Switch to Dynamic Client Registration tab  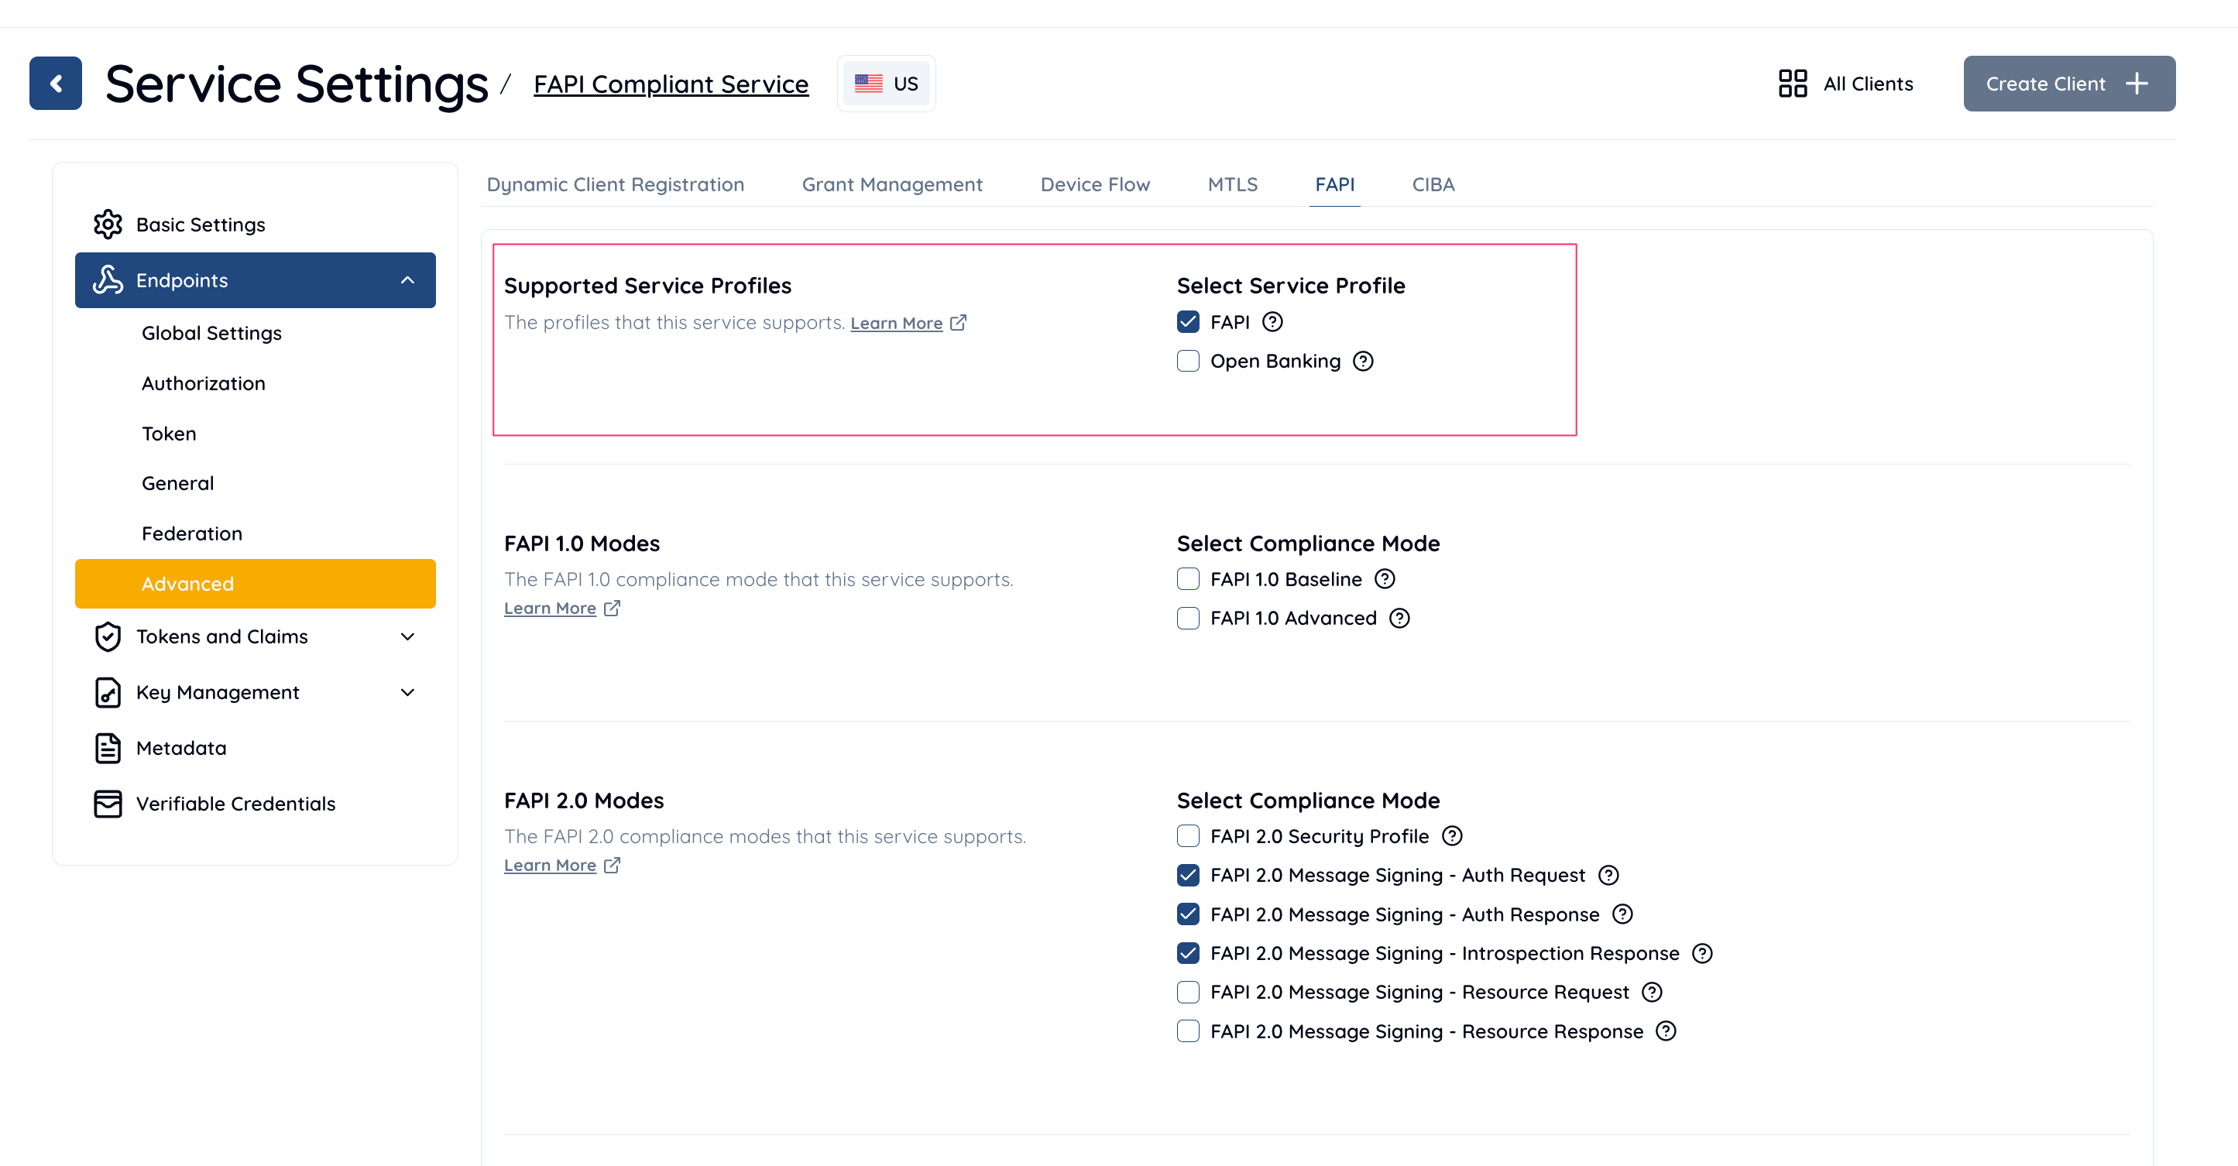point(615,184)
